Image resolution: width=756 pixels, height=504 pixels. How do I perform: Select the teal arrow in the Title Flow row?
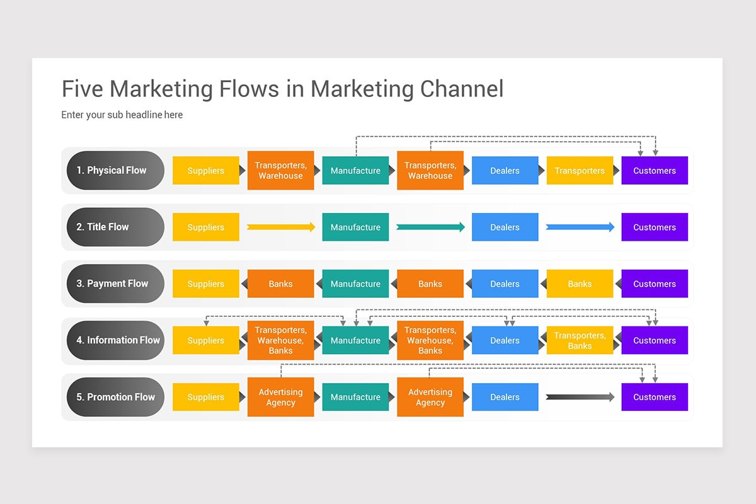tap(431, 227)
